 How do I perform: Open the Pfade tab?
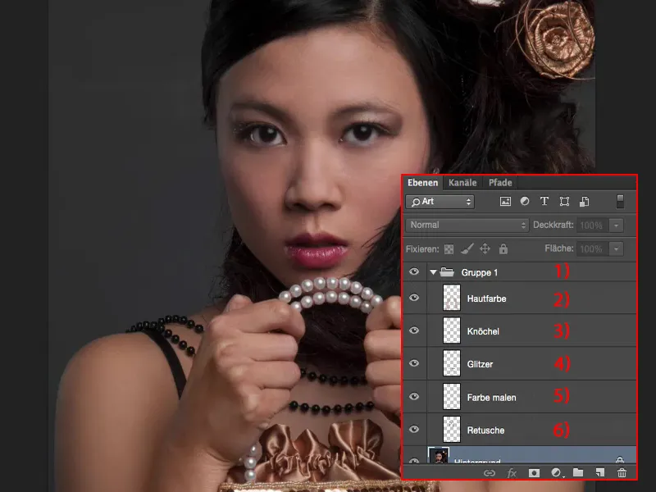[499, 182]
